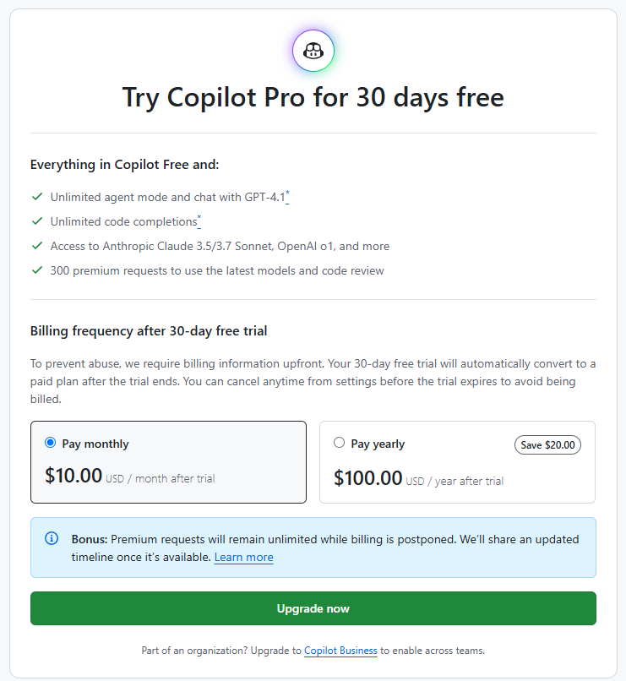
Task: Open the Copilot Business link
Action: [x=340, y=651]
